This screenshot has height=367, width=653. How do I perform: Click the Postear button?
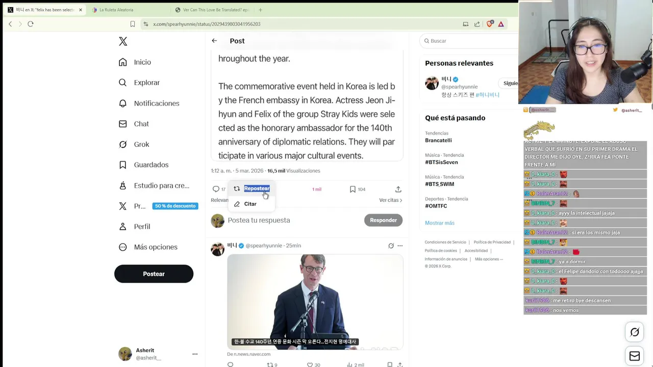click(154, 274)
